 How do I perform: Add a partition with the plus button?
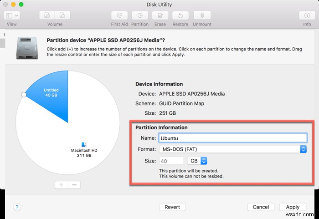(x=61, y=185)
